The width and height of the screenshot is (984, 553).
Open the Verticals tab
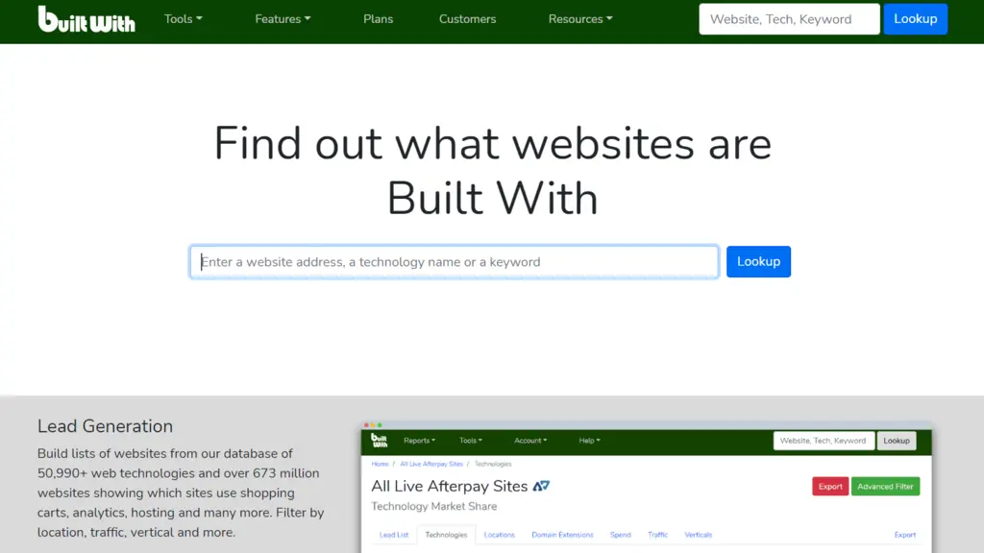click(698, 535)
